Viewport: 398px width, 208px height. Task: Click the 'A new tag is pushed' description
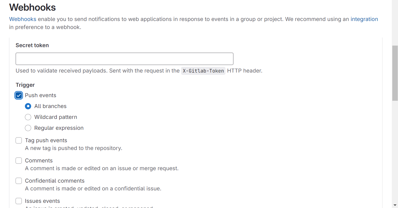coord(73,148)
